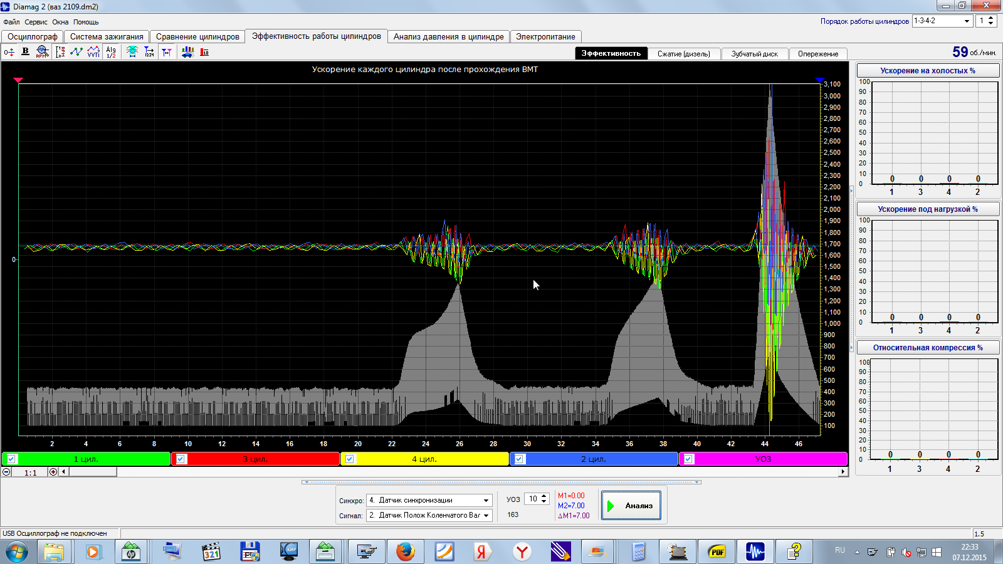Click the bold B toolbar icon
Viewport: 1003px width, 564px height.
[x=25, y=52]
